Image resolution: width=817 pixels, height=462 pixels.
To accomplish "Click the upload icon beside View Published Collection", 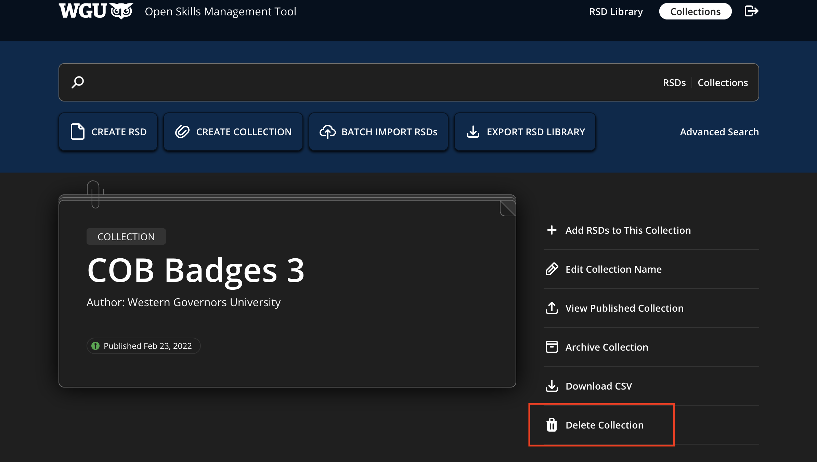I will (552, 308).
